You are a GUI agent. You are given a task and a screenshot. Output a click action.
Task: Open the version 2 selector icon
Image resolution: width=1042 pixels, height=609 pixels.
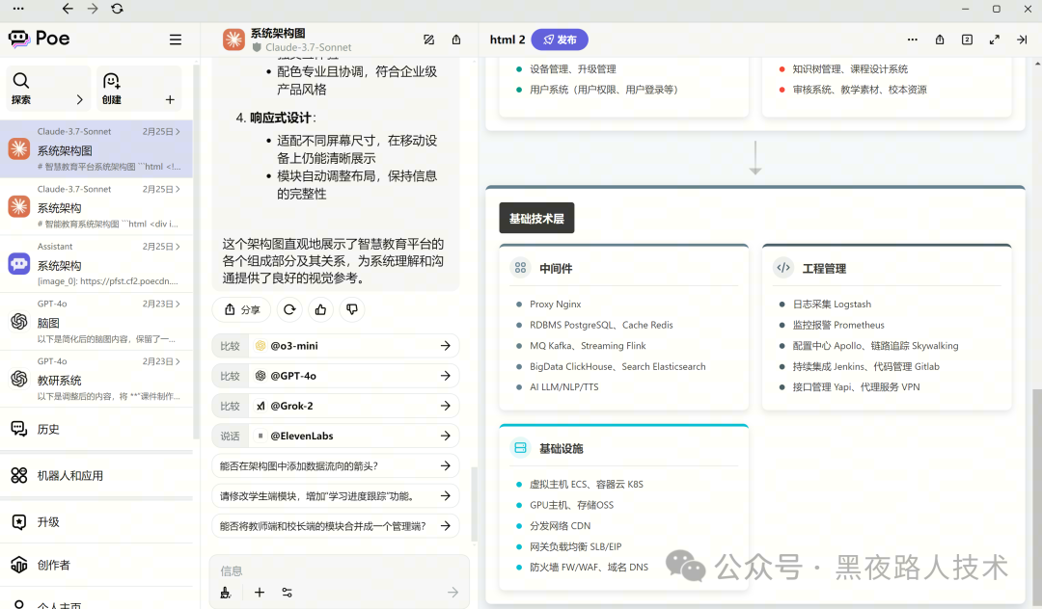967,40
